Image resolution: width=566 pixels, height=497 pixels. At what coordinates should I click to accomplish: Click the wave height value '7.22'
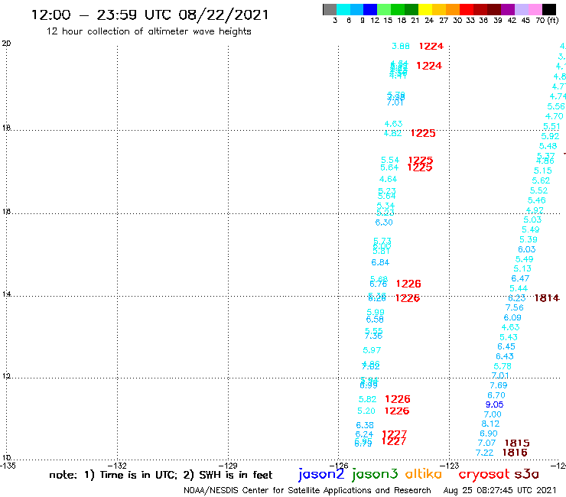(484, 453)
